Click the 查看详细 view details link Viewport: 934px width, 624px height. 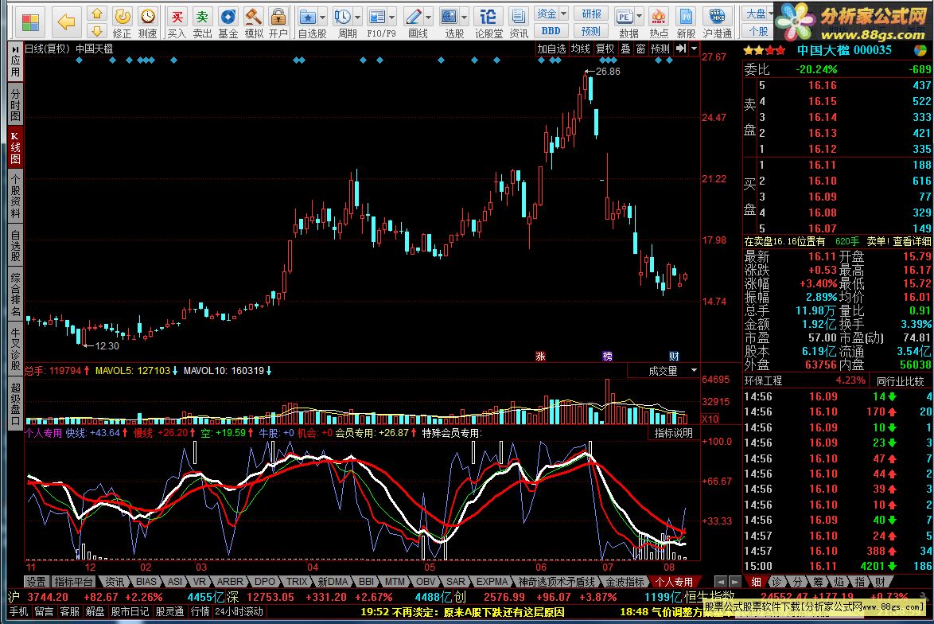point(912,241)
